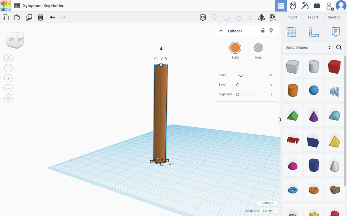Open the Basic Shapes category dropdown
The height and width of the screenshot is (216, 347).
(x=308, y=47)
